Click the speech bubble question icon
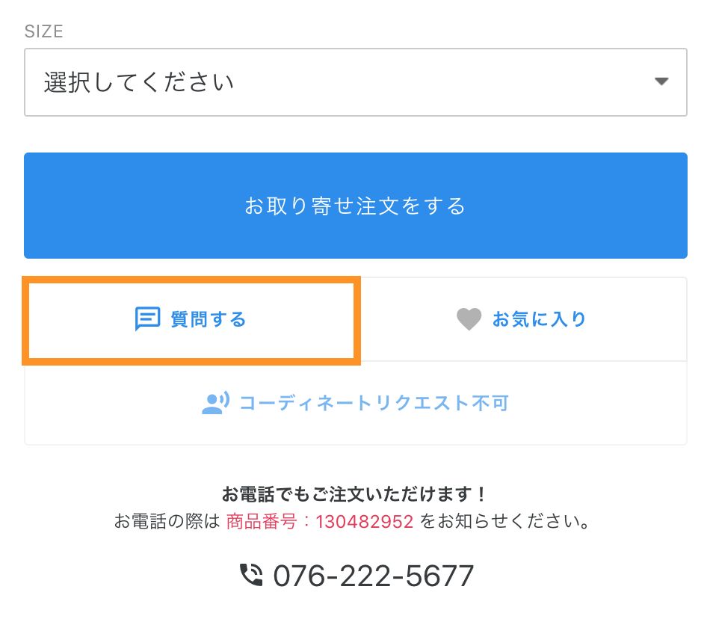 point(147,319)
